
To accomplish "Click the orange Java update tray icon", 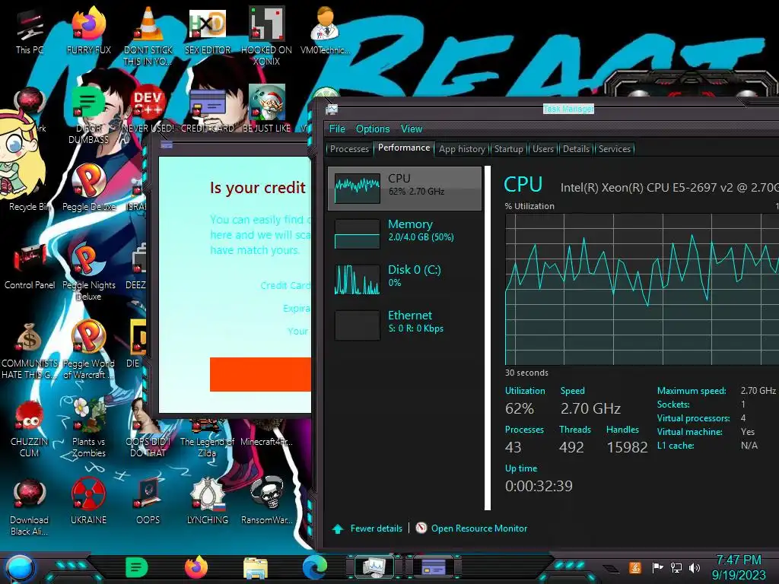I will coord(635,567).
